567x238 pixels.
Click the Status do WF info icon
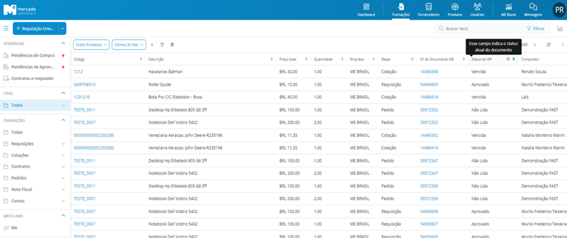(508, 59)
